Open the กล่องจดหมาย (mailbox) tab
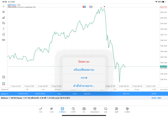 tap(95, 110)
